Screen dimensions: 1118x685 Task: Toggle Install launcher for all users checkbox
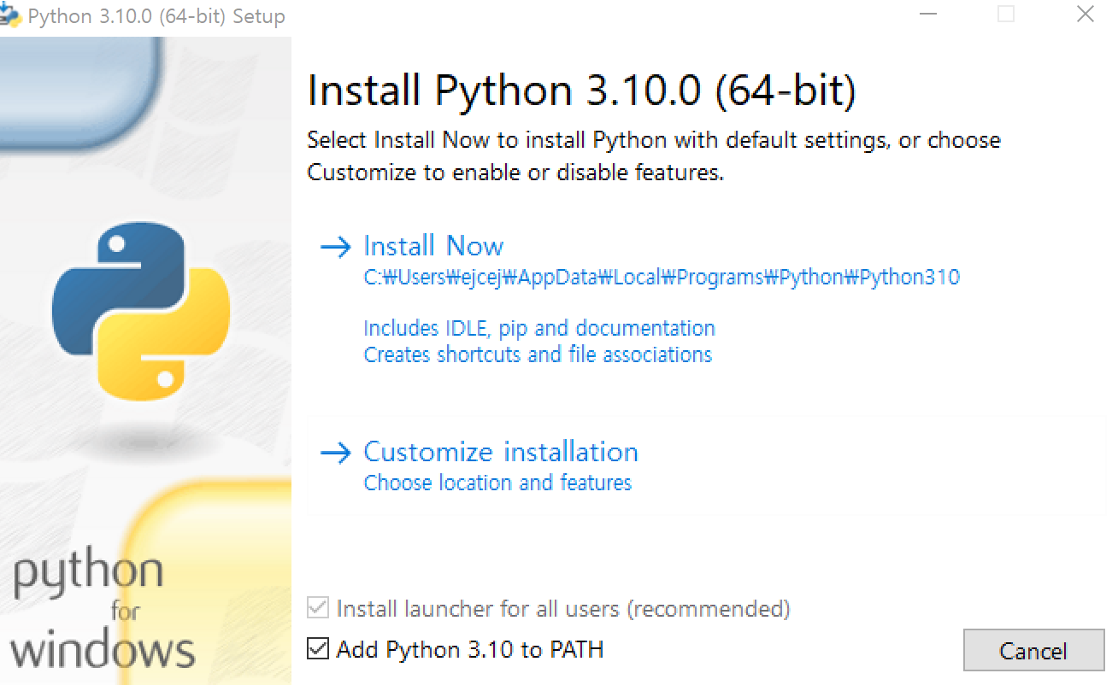(x=317, y=608)
